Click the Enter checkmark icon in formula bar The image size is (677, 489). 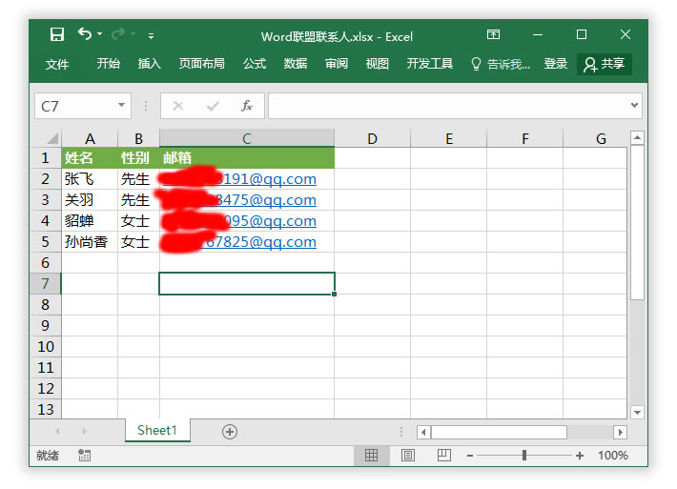coord(213,106)
